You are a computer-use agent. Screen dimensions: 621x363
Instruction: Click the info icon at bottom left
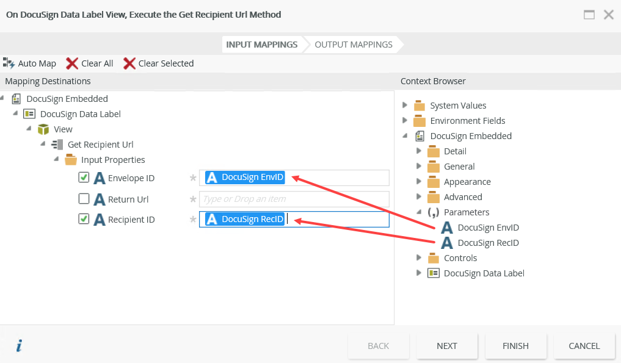(x=19, y=346)
